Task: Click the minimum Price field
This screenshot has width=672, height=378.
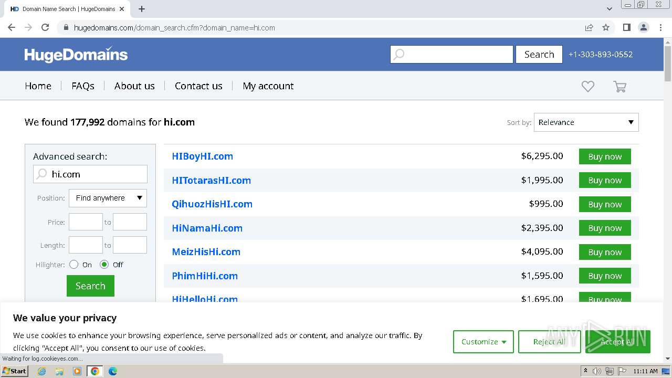Action: pos(86,222)
